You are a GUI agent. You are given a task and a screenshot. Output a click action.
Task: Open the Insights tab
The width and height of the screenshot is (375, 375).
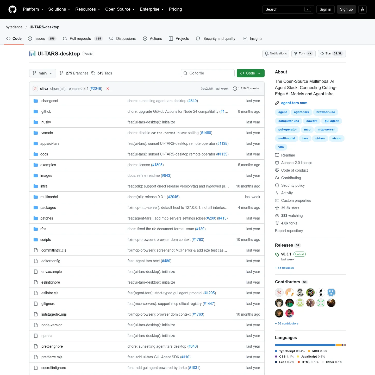[x=253, y=39]
